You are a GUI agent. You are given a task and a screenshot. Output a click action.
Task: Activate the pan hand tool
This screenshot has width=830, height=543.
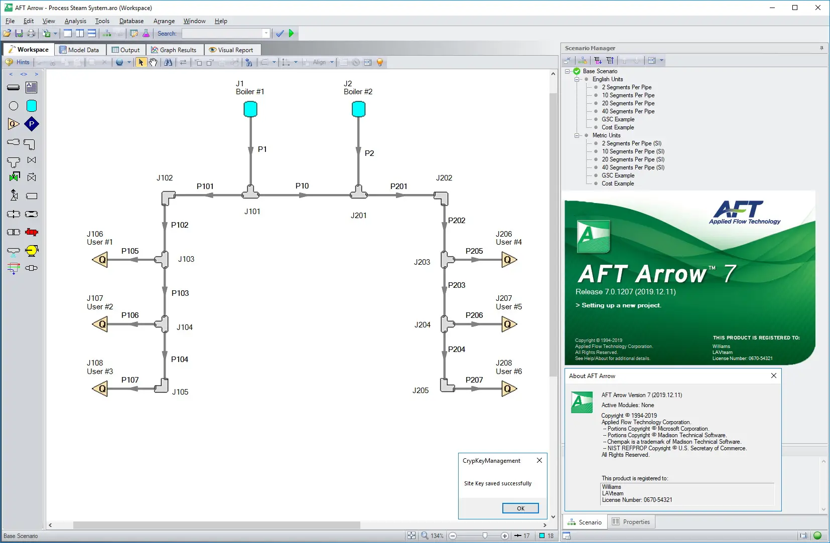[x=153, y=62]
